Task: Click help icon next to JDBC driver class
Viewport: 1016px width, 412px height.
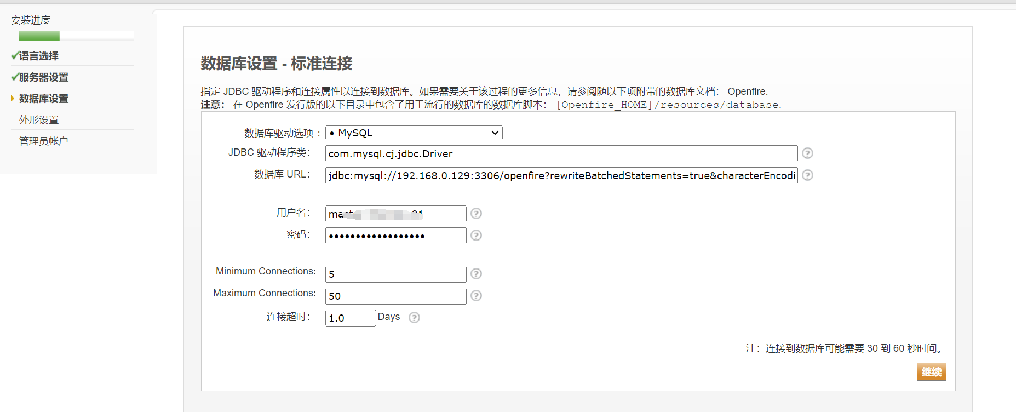Action: point(807,153)
